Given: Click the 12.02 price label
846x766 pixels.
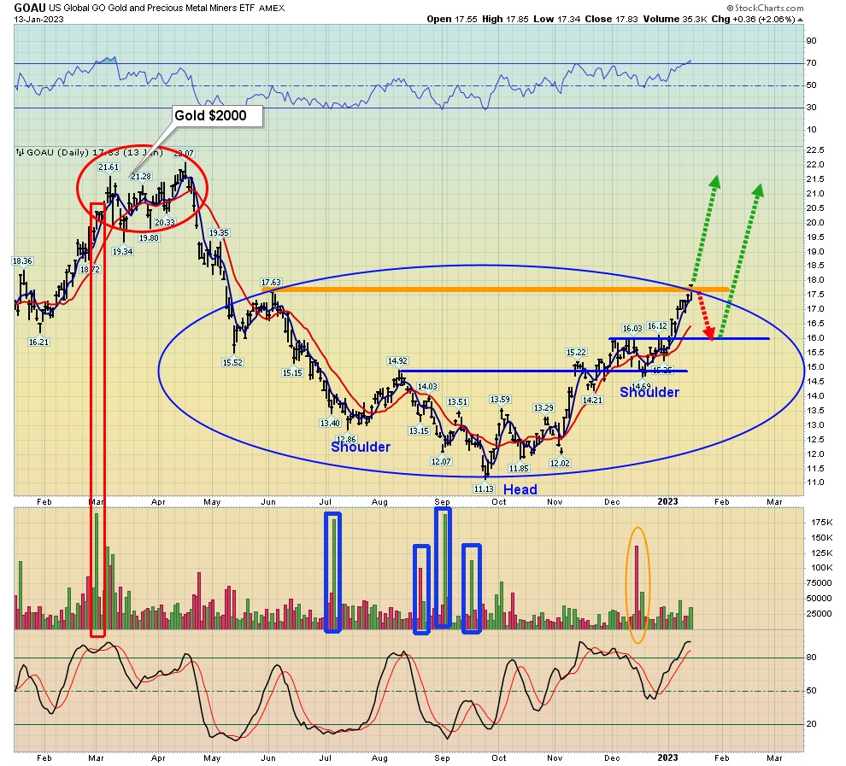Looking at the screenshot, I should pyautogui.click(x=560, y=464).
